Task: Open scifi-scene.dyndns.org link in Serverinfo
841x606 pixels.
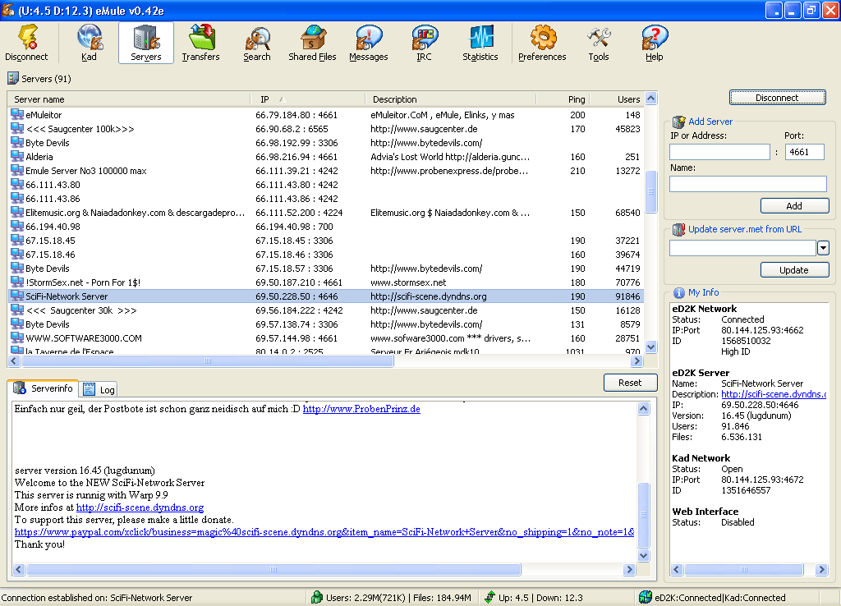Action: click(140, 507)
